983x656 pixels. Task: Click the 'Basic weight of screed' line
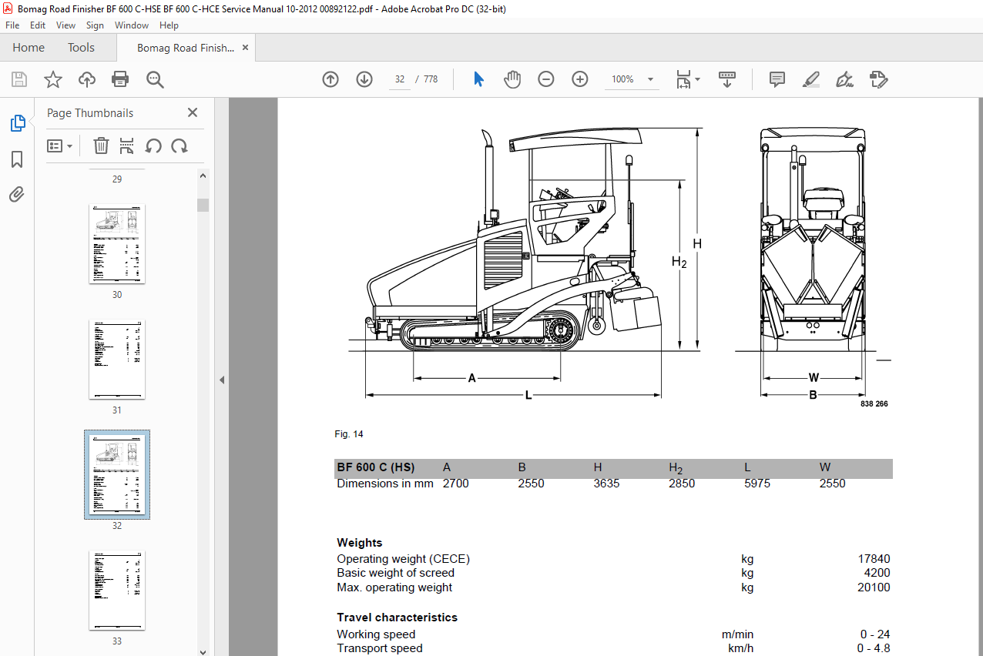click(396, 573)
